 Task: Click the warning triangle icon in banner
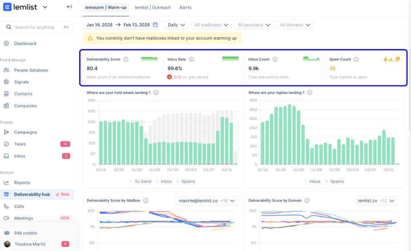[90, 38]
